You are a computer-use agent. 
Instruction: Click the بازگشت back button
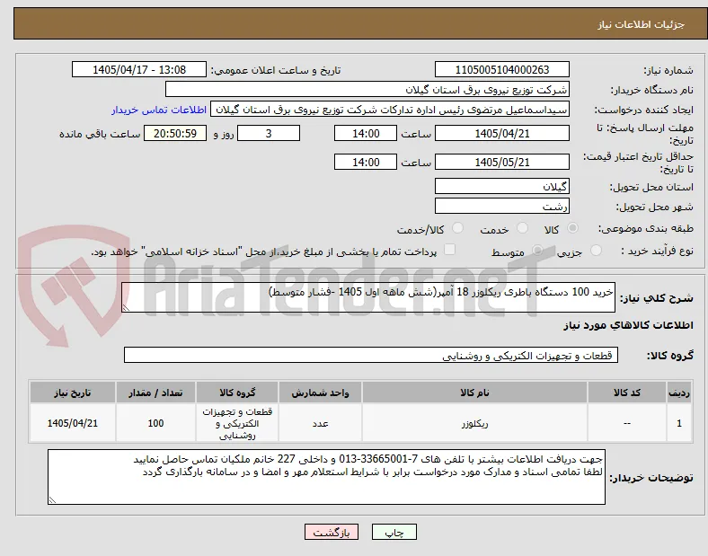point(332,532)
